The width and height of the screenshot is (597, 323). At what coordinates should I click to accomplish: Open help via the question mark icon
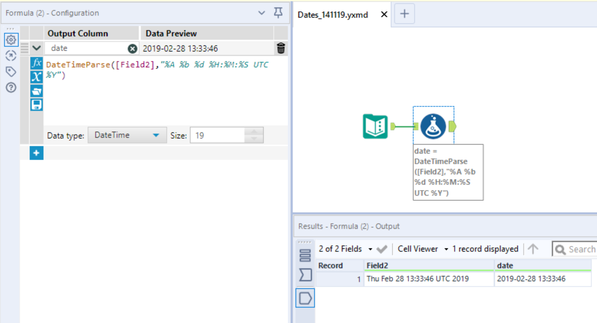[11, 87]
